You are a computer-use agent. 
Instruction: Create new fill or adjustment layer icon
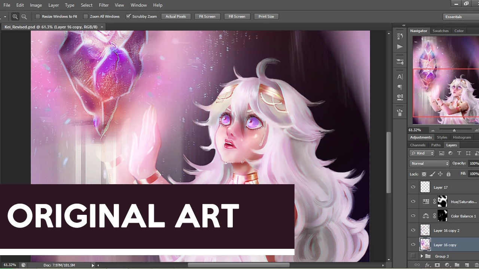447,265
